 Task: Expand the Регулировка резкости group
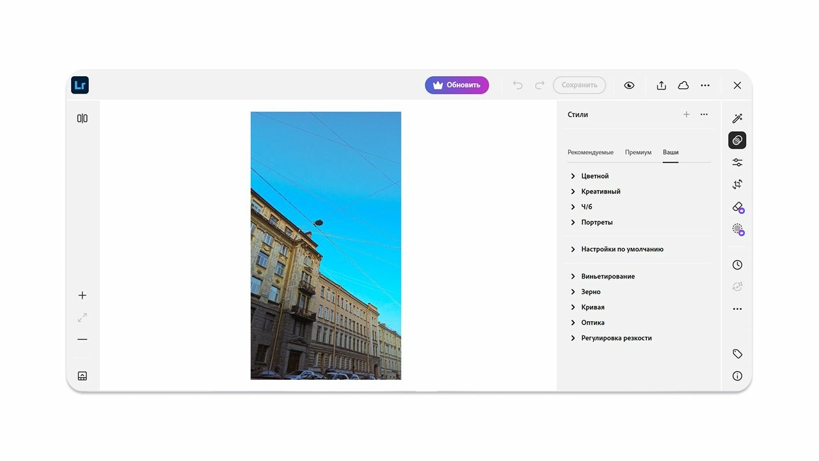[x=616, y=338]
